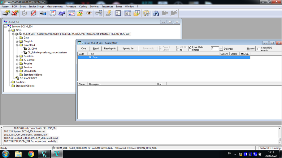Select the No Errors row in the DTC list
The height and width of the screenshot is (158, 282).
(164, 57)
